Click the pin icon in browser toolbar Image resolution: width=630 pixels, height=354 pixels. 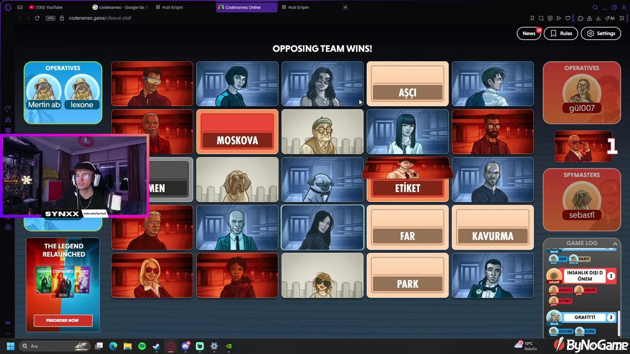(532, 18)
